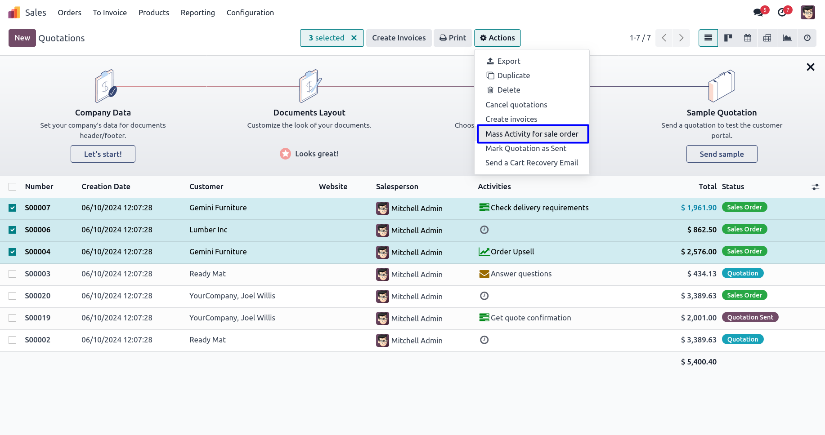Viewport: 825px width, 435px height.
Task: Switch to Activity view
Action: point(807,38)
